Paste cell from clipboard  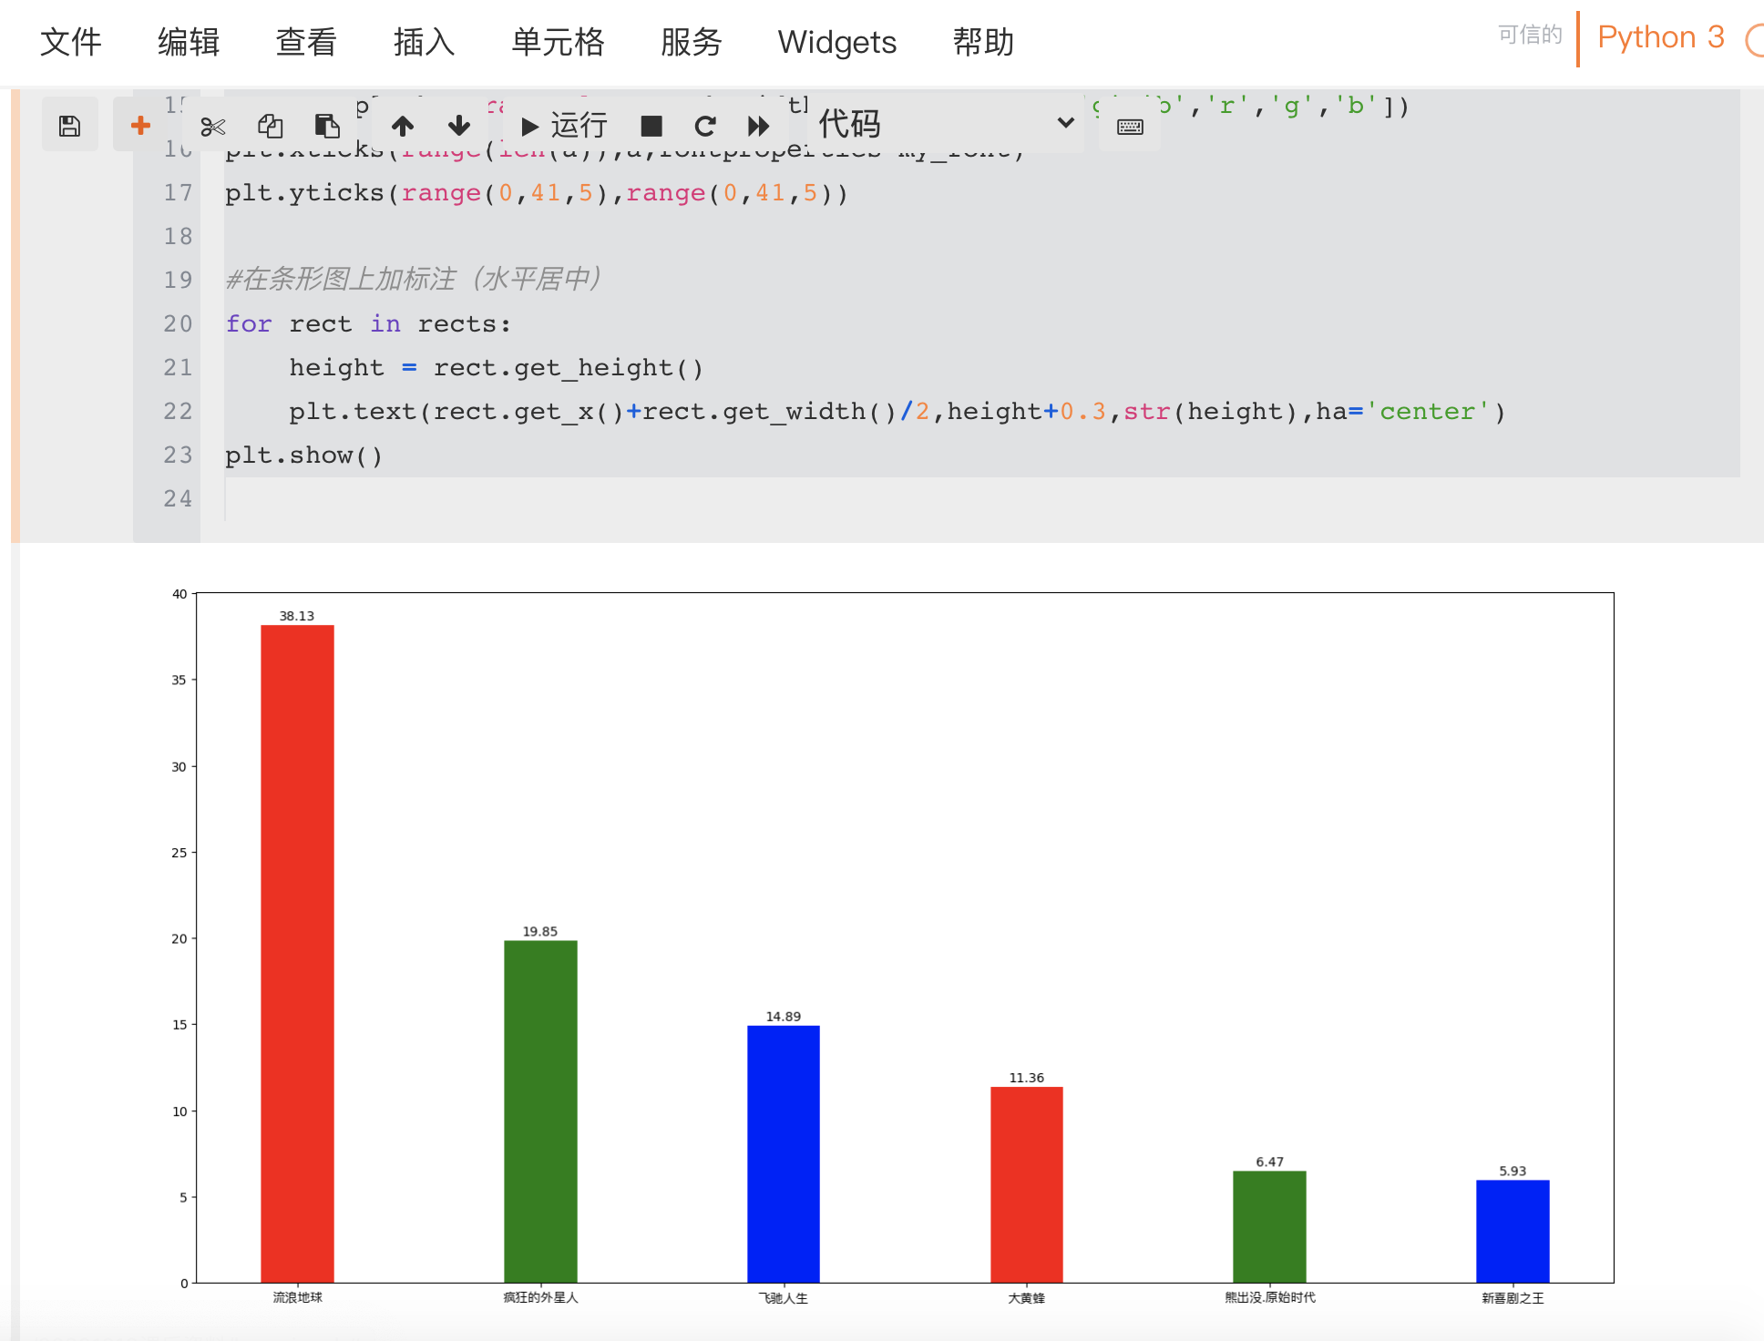(x=327, y=127)
